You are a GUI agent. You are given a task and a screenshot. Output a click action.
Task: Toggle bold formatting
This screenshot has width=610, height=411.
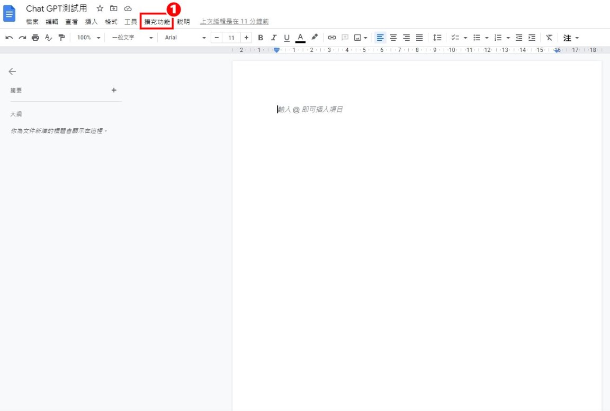coord(261,38)
